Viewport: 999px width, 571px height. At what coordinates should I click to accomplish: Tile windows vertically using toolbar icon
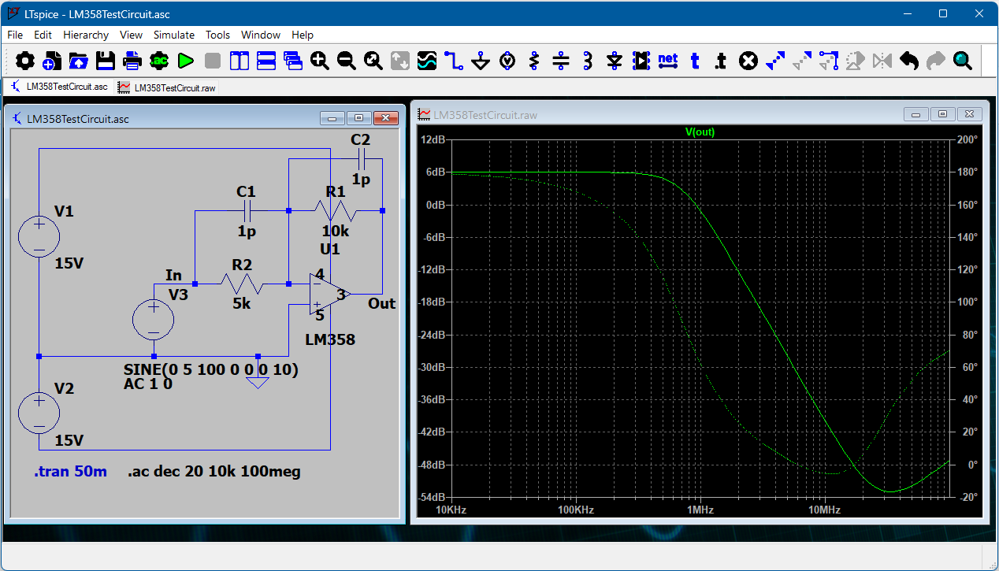point(239,61)
